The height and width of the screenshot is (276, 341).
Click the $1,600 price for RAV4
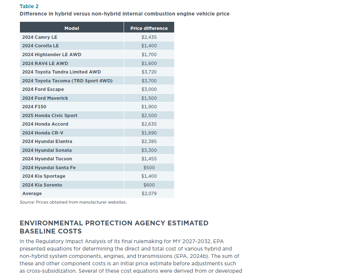click(149, 63)
